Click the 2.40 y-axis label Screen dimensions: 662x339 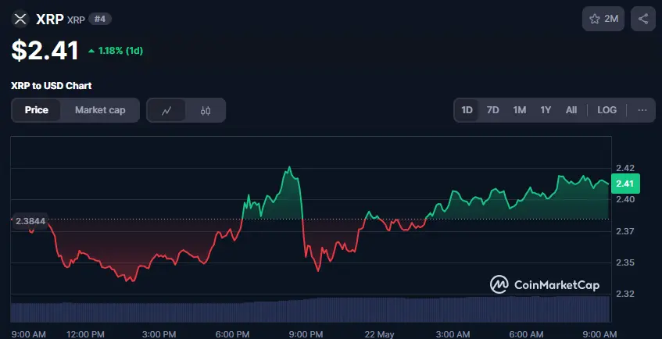624,199
